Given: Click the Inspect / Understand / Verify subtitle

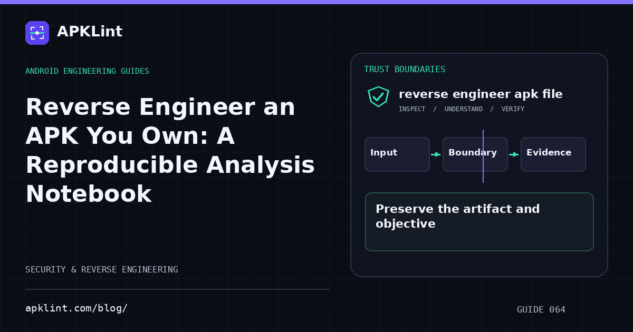Looking at the screenshot, I should click(462, 109).
